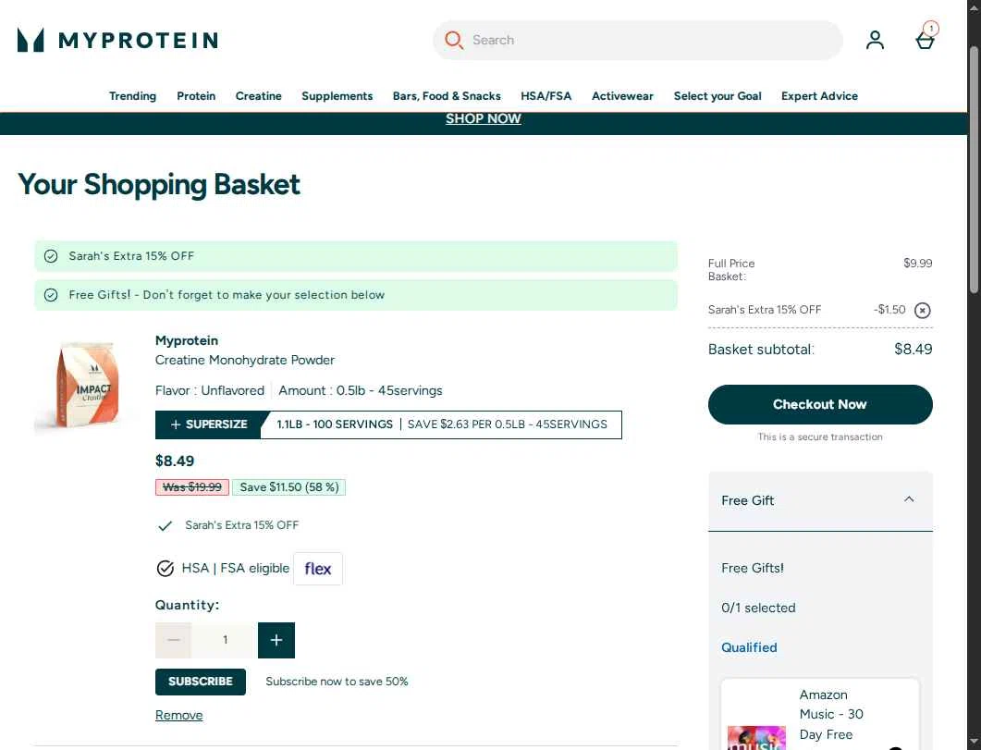
Task: Open the Creatine menu
Action: tap(259, 96)
